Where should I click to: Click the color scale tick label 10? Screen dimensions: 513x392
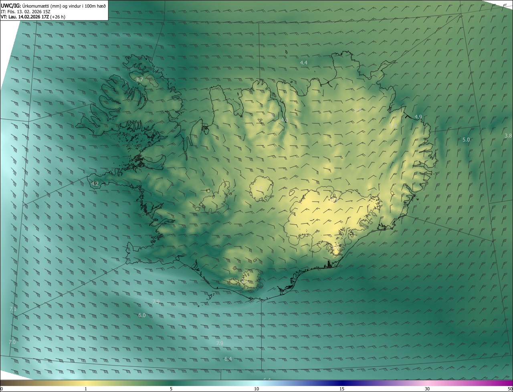click(x=256, y=389)
